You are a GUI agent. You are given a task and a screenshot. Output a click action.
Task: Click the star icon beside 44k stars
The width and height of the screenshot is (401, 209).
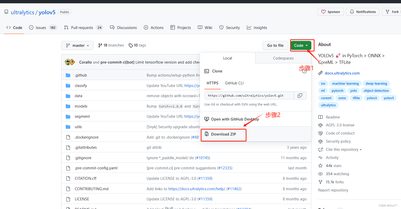coord(320,166)
